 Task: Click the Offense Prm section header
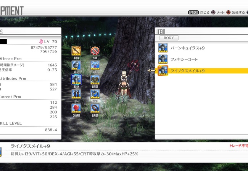[x=11, y=59]
